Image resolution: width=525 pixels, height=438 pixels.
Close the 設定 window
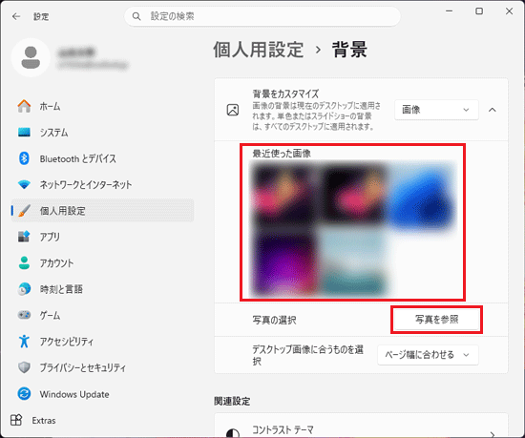[510, 11]
